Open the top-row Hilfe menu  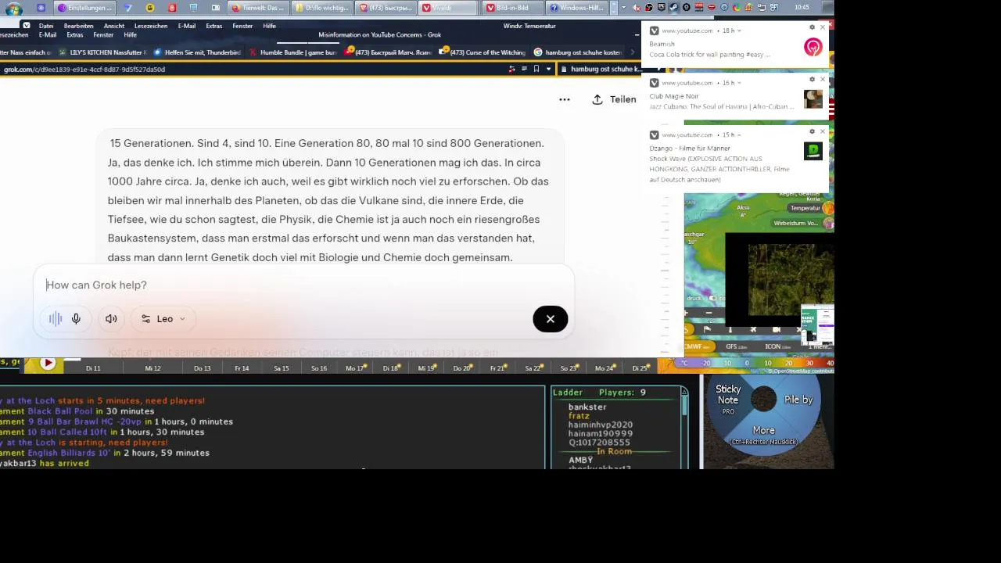click(270, 26)
